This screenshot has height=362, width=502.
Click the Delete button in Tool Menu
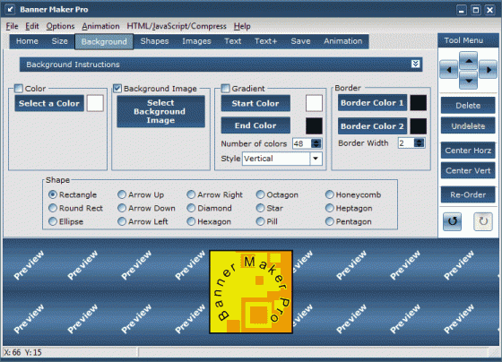(x=468, y=106)
